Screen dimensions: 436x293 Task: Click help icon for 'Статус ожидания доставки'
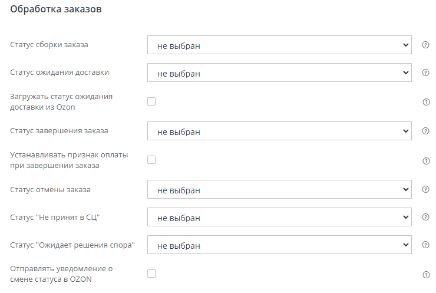click(425, 73)
